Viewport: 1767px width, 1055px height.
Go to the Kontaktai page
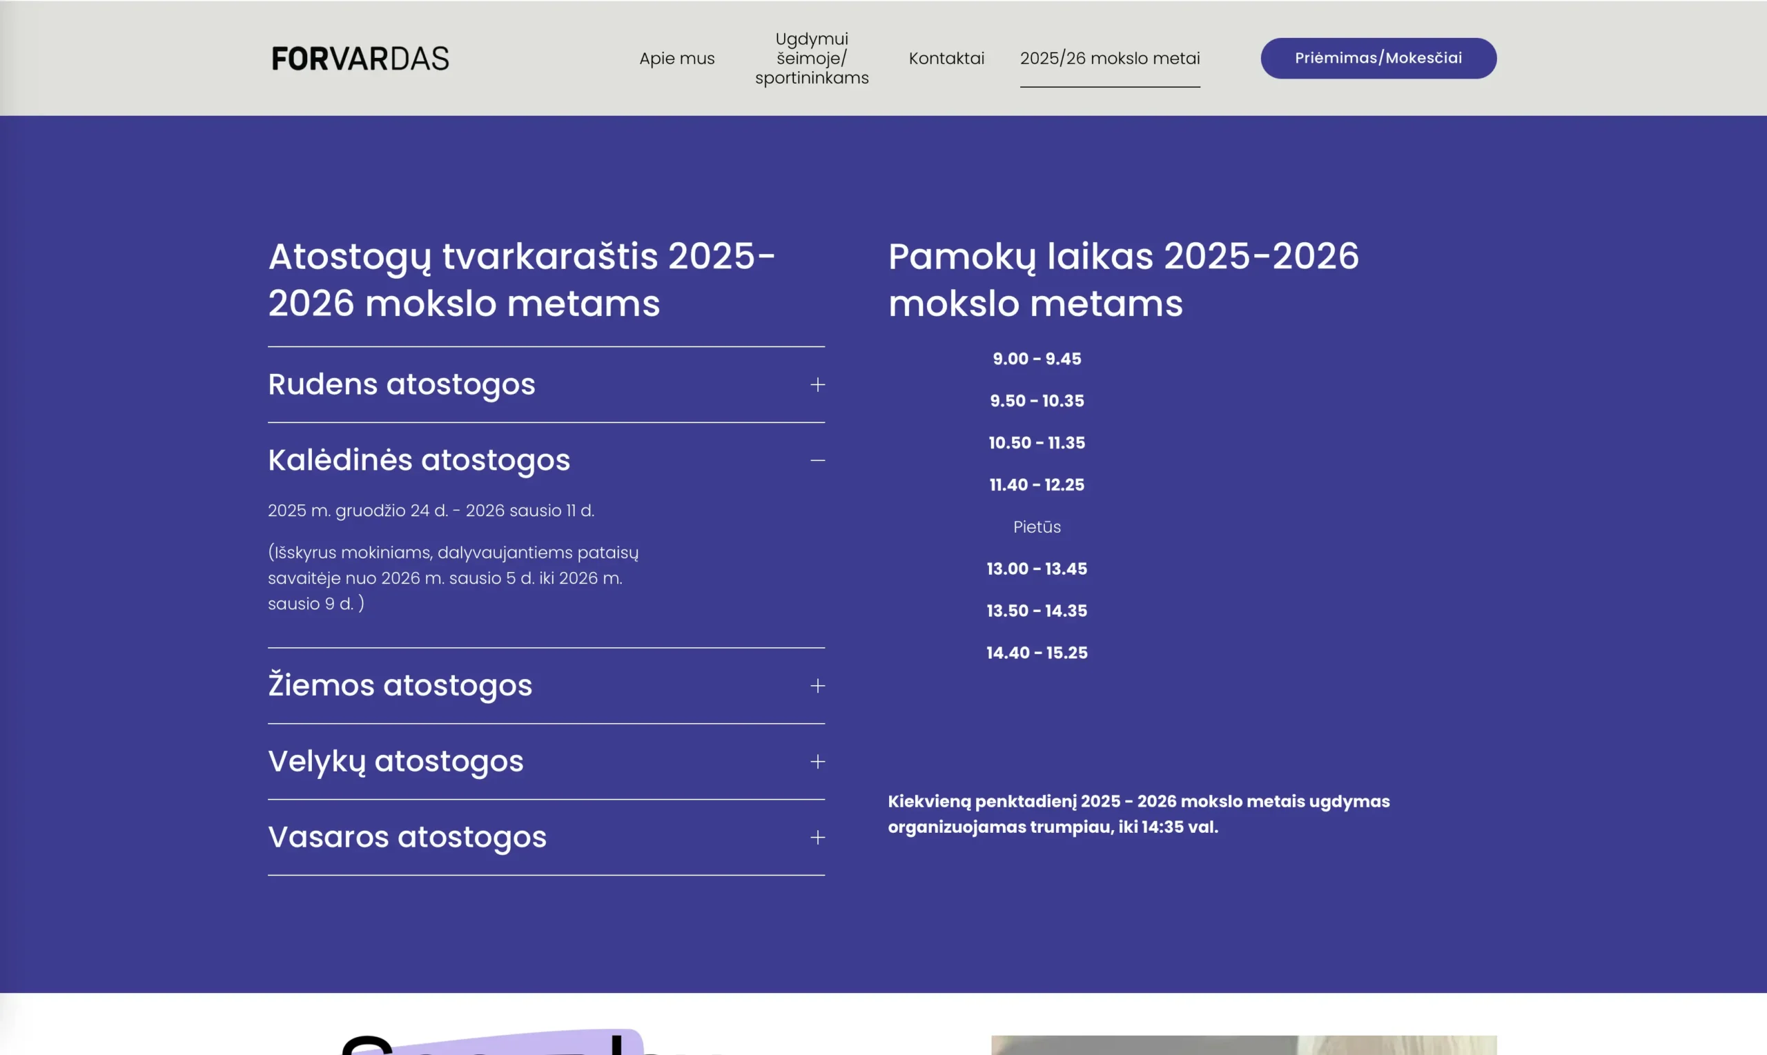946,58
